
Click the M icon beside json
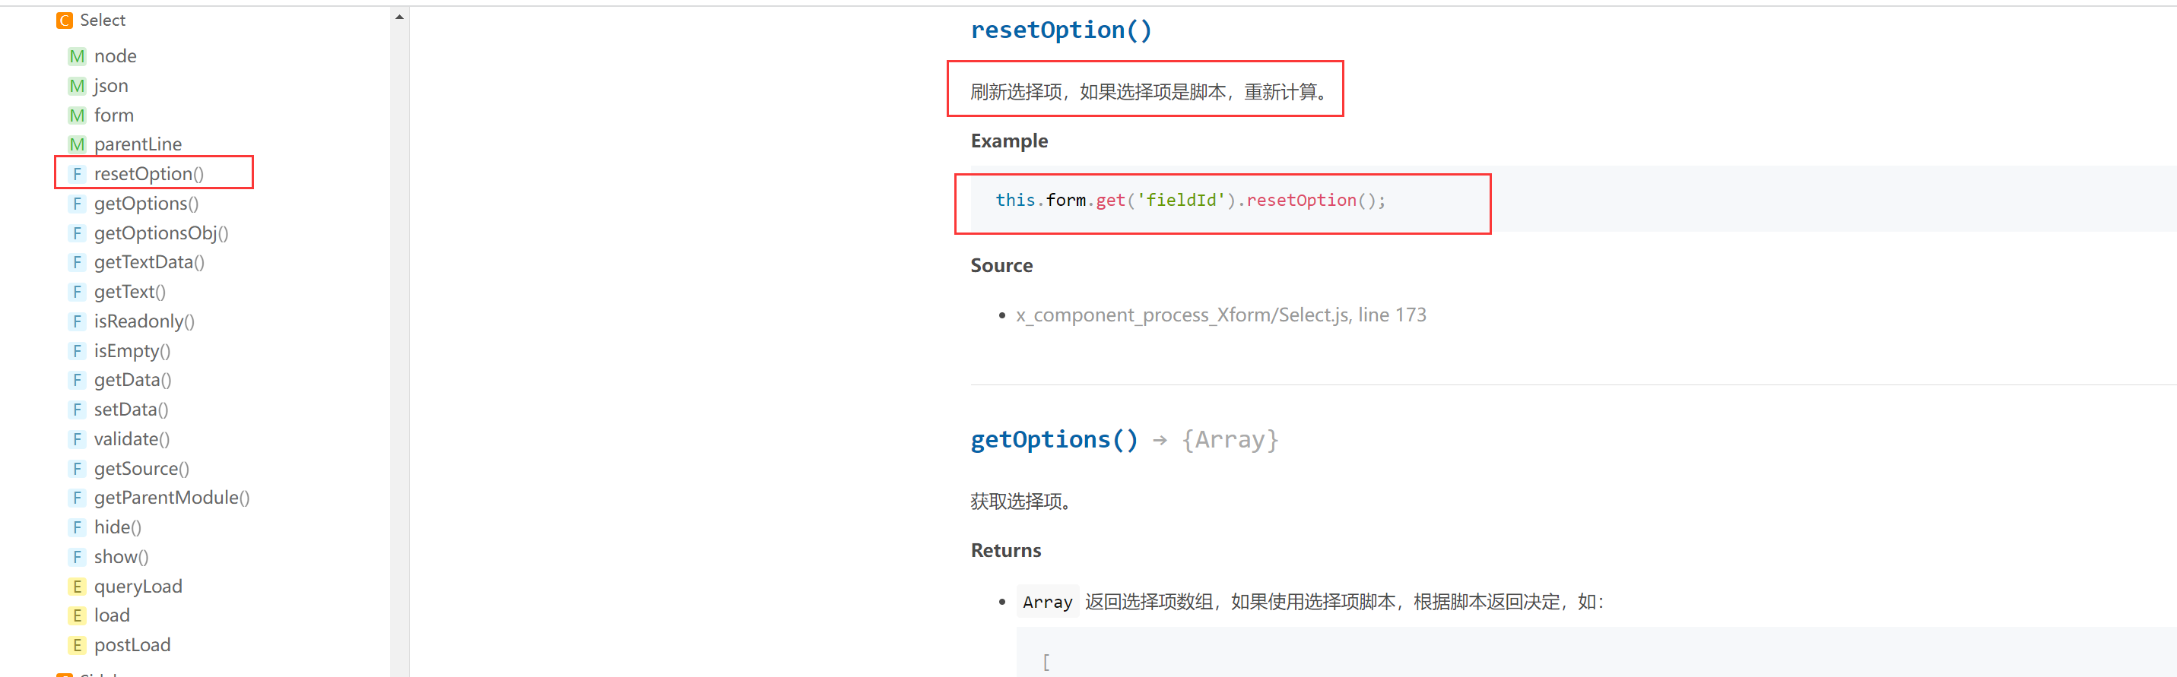tap(77, 86)
